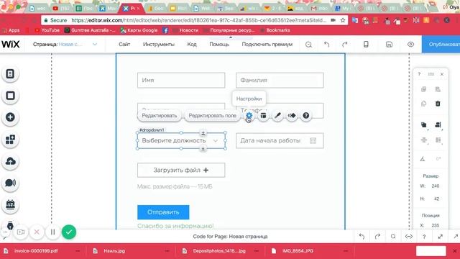Open options chevron for invoice-0000199.pdf download
The image size is (460, 259).
tap(78, 251)
